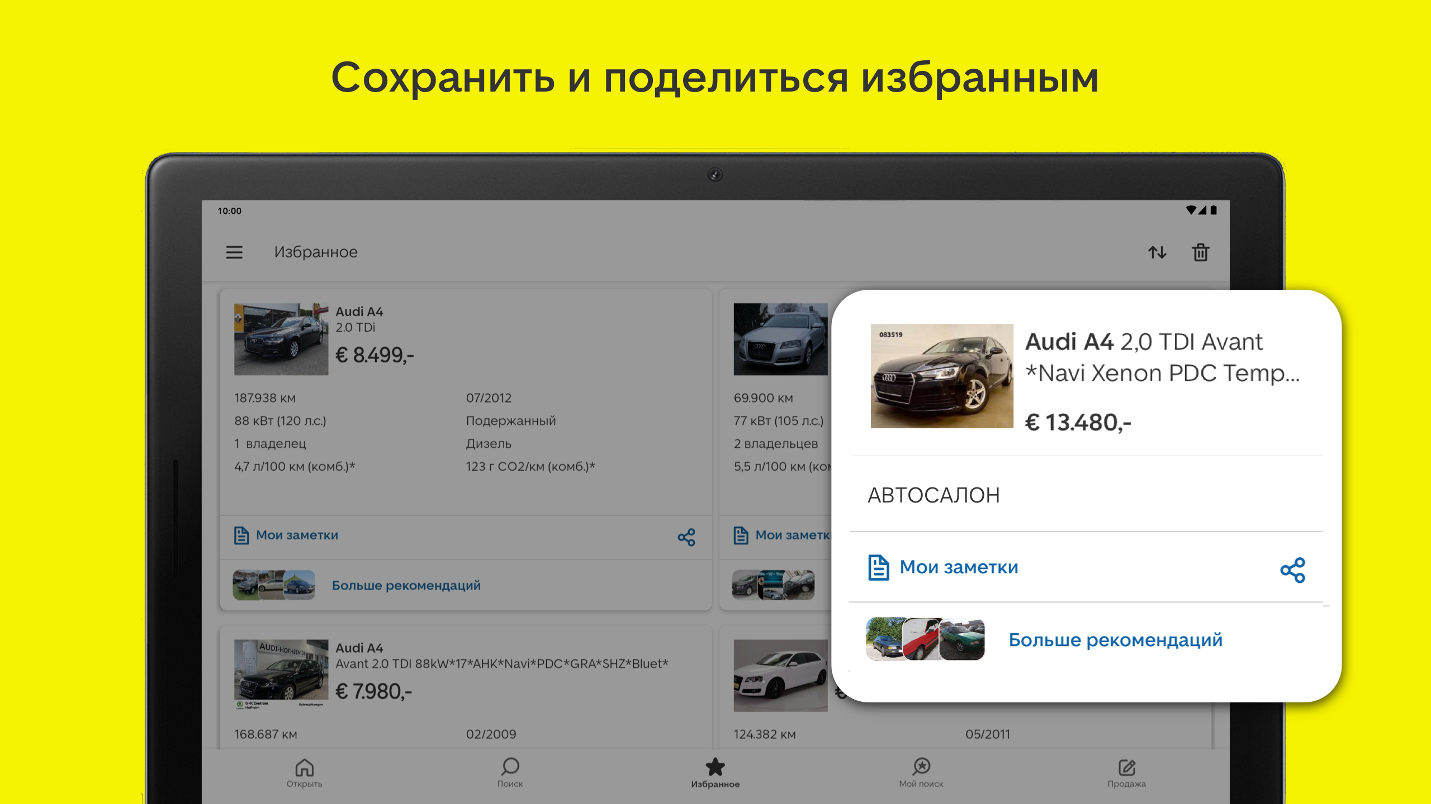Tap the battery status bar icon
The image size is (1431, 804).
(x=1213, y=210)
